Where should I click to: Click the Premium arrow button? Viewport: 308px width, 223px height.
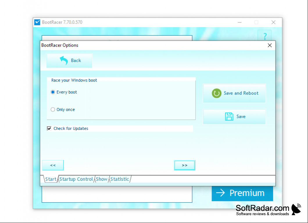pos(242,193)
